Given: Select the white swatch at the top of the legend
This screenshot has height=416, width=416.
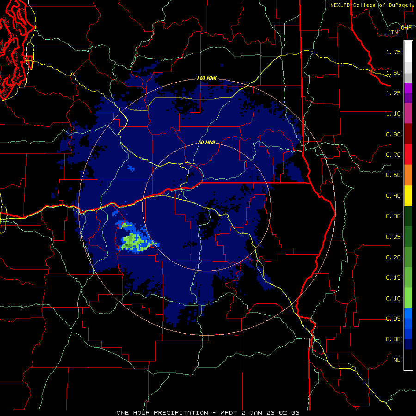Looking at the screenshot, I should coord(408,51).
